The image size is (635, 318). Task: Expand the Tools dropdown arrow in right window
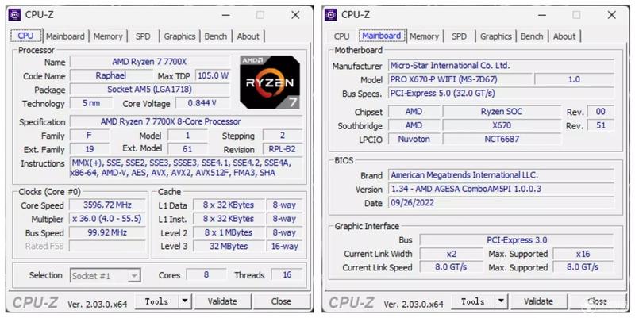coord(501,301)
